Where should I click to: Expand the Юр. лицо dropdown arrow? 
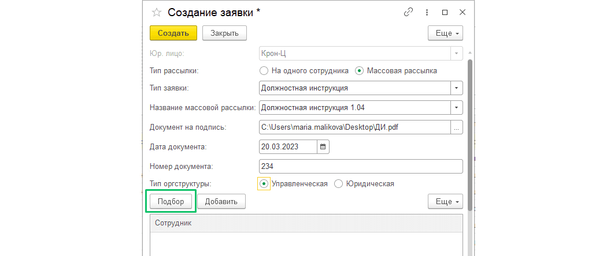pos(457,54)
